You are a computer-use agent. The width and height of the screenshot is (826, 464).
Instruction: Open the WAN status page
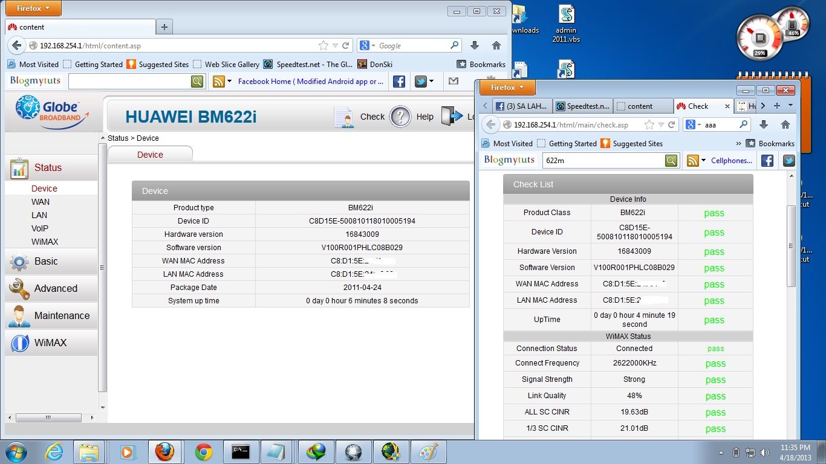tap(41, 202)
